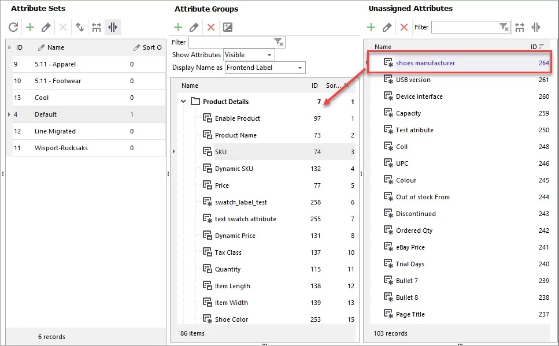Select the USB version unassigned attribute
The height and width of the screenshot is (346, 559).
(413, 80)
